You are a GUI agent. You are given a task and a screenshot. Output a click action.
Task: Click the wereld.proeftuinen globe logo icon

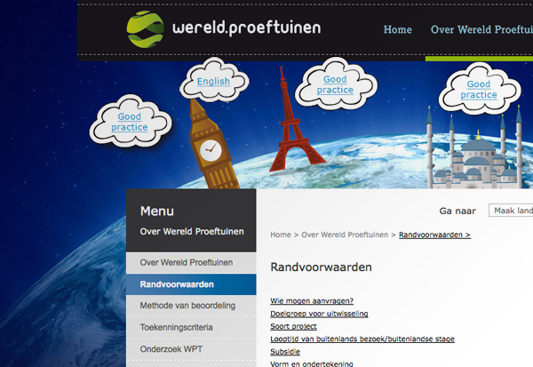(146, 29)
